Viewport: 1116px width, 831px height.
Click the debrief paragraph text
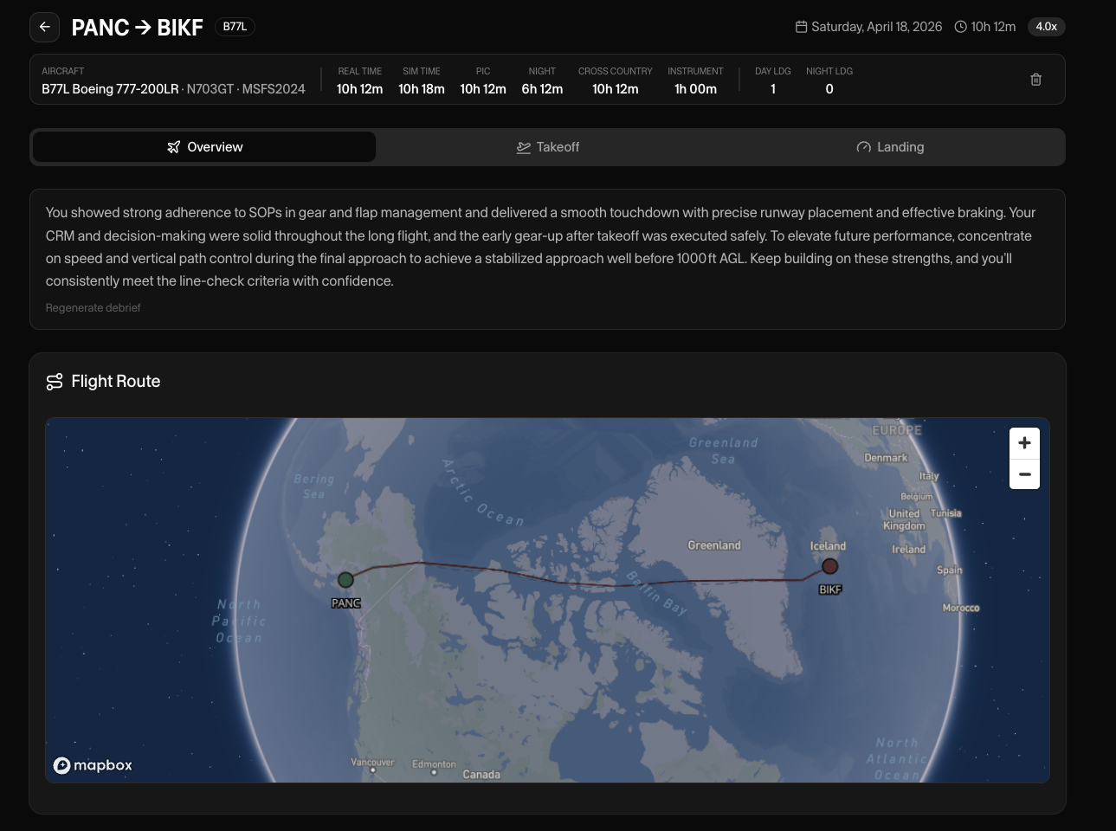[x=540, y=247]
